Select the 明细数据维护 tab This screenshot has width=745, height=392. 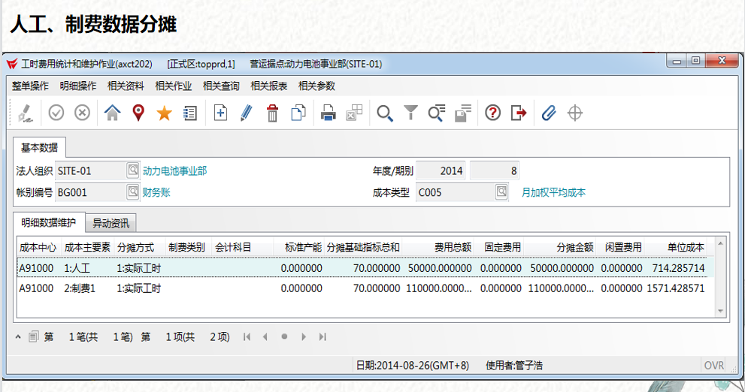48,222
